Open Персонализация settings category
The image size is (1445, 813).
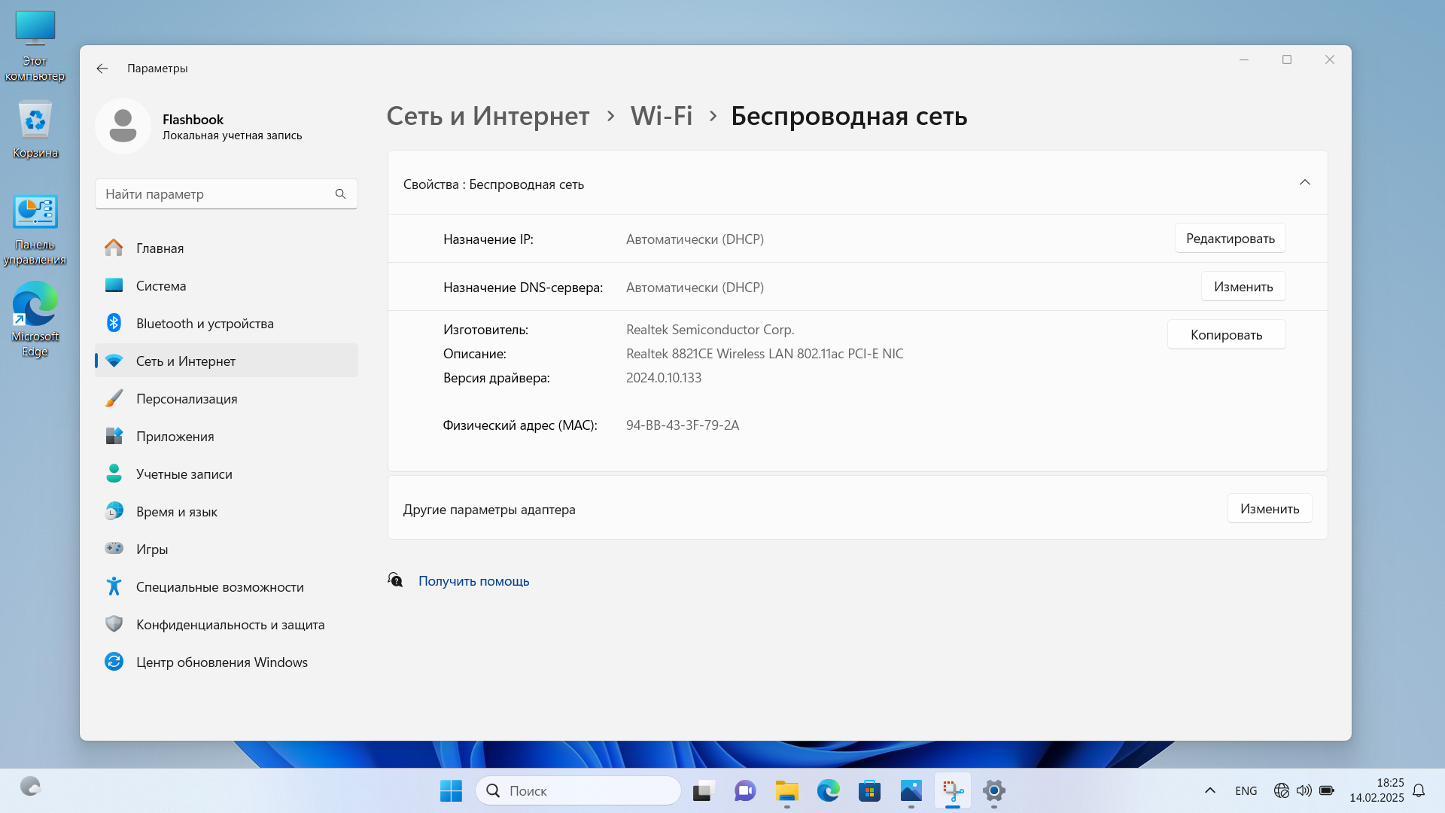pos(187,399)
